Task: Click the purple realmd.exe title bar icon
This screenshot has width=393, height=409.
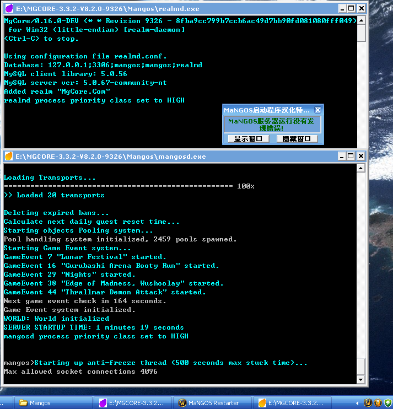Action: coord(9,8)
